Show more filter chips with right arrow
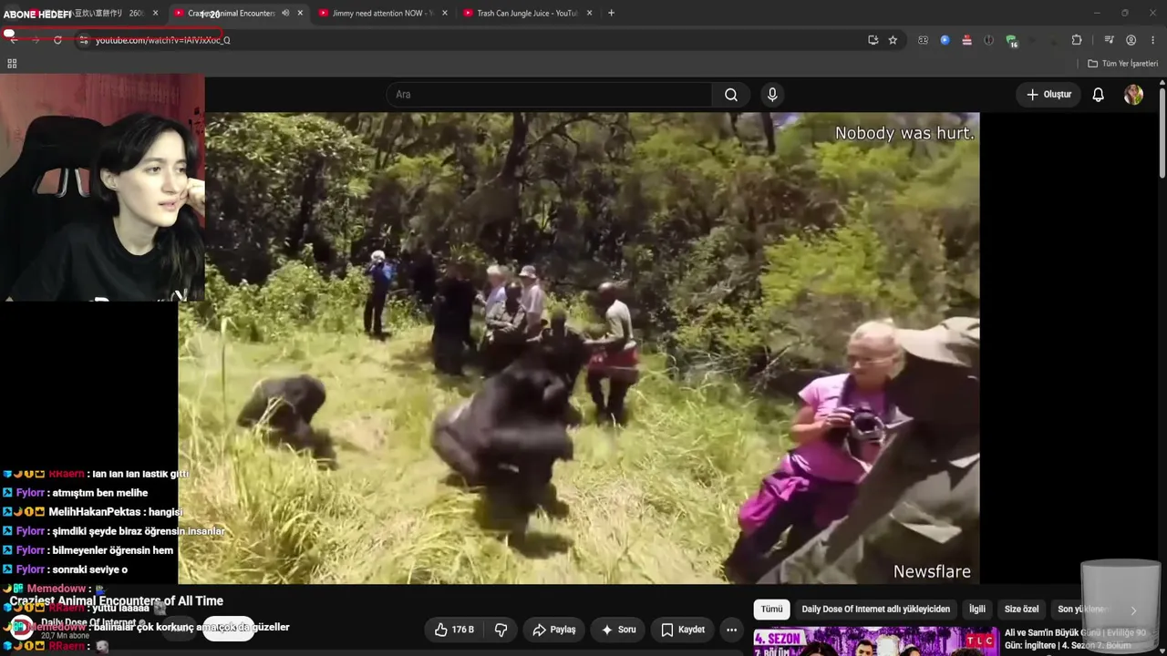1167x656 pixels. [1133, 610]
